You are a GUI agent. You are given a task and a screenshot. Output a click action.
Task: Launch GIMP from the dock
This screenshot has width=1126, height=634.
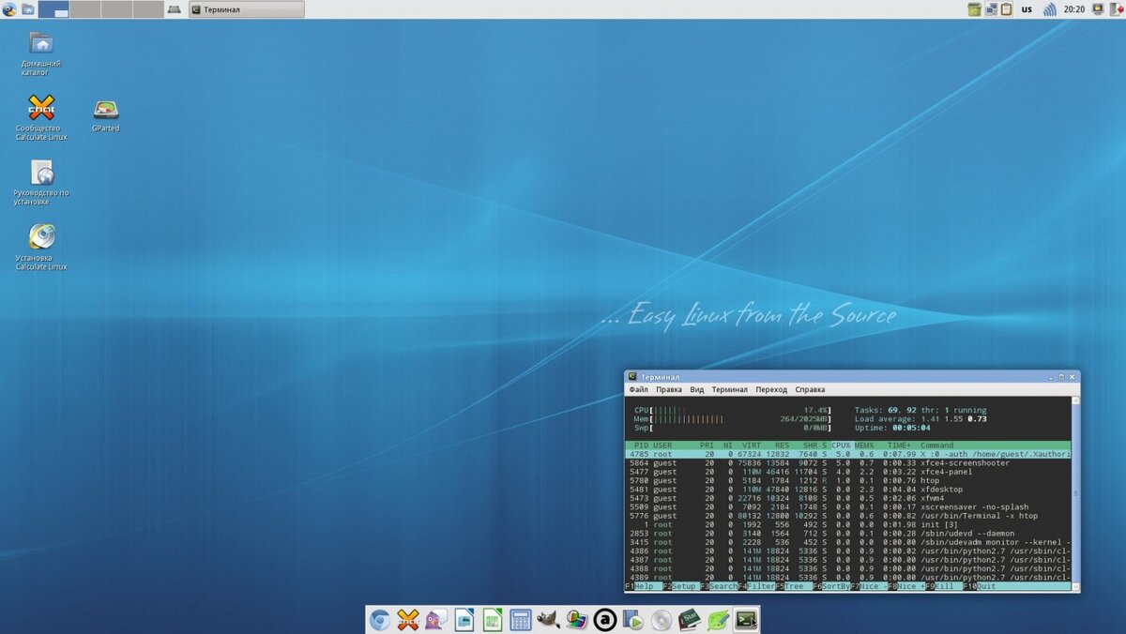pos(547,620)
